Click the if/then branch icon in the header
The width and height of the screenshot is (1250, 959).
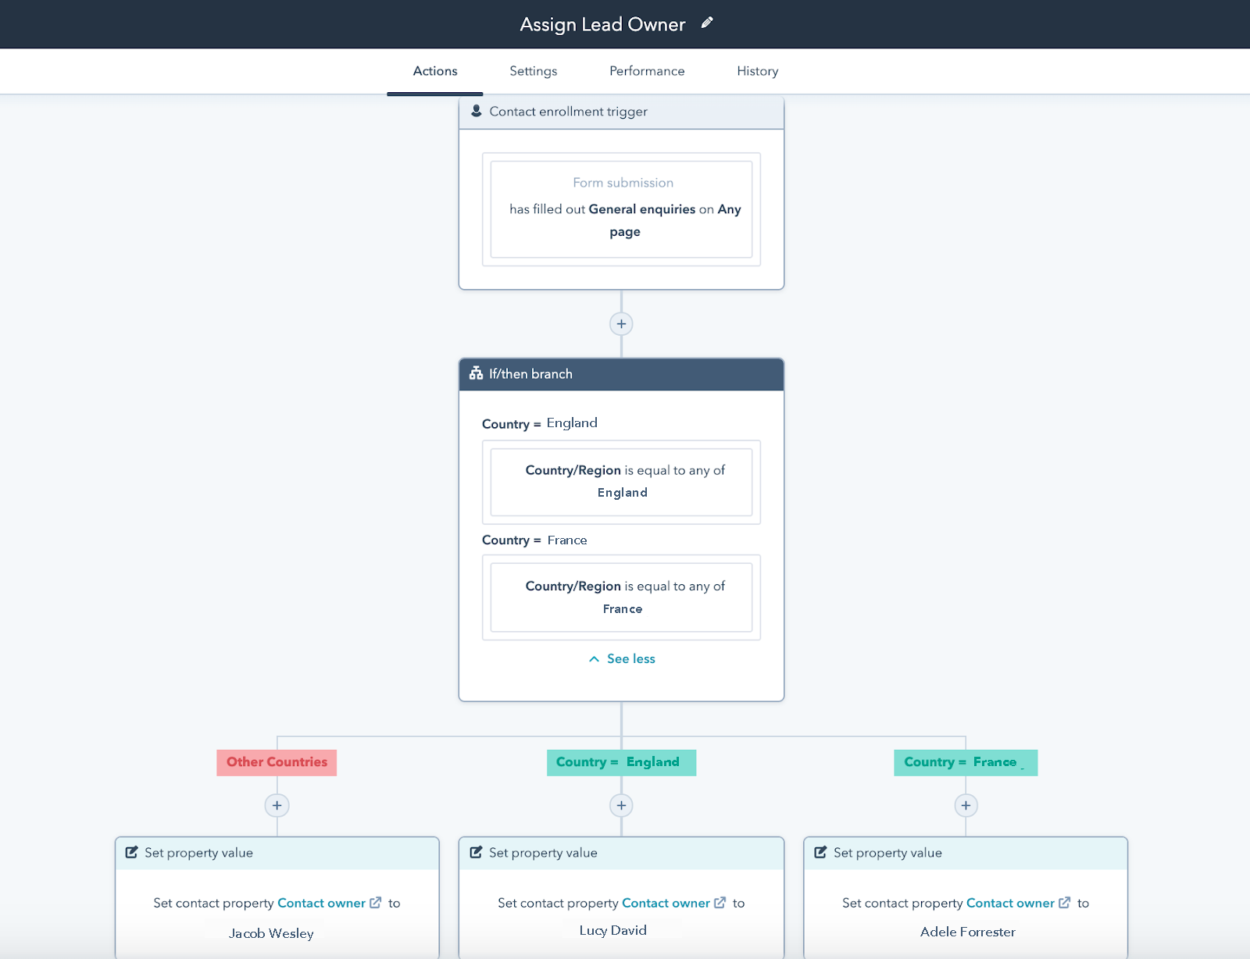point(477,374)
